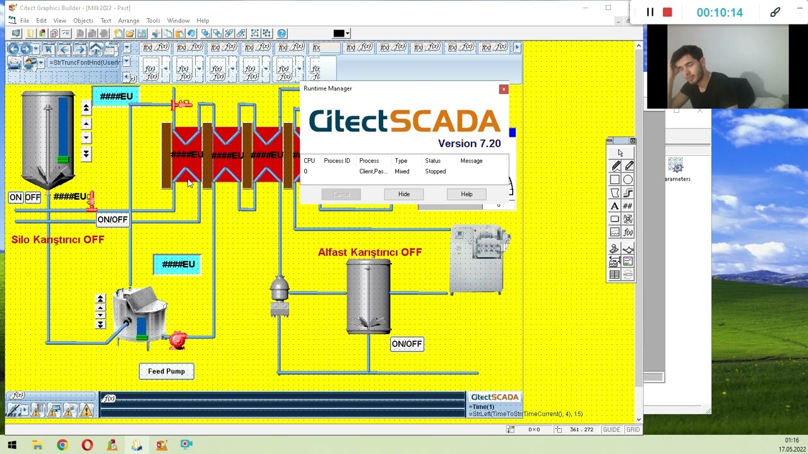Pick the Cicode Object f(x) tool
This screenshot has height=454, width=808.
[628, 233]
